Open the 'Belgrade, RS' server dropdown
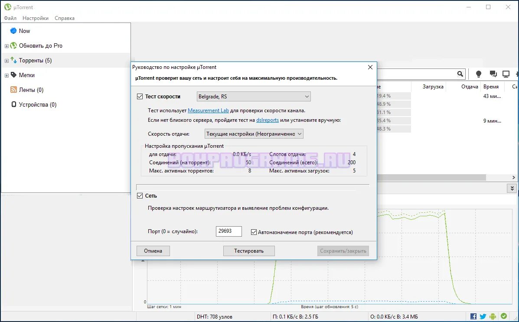This screenshot has width=519, height=322. coord(254,97)
